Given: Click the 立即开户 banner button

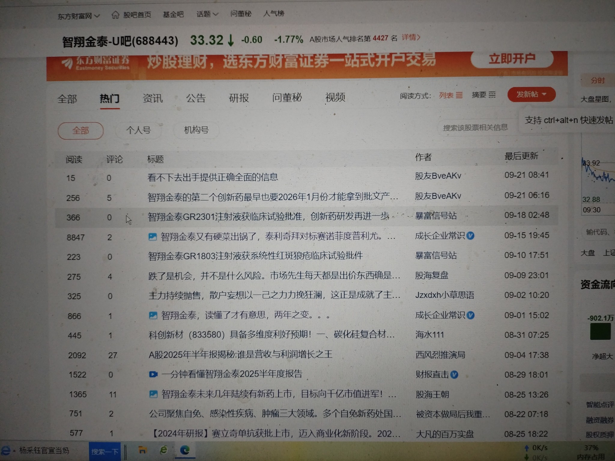Looking at the screenshot, I should tap(512, 59).
